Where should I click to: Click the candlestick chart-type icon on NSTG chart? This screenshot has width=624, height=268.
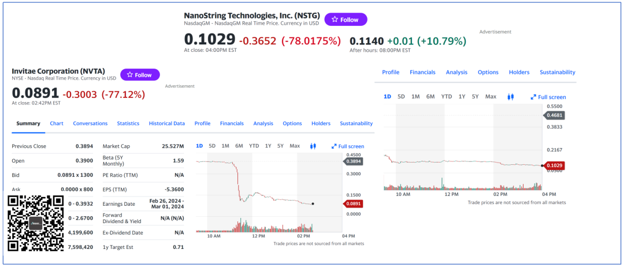510,97
